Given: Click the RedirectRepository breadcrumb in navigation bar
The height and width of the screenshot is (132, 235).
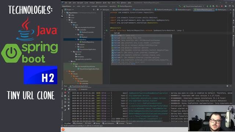Looking at the screenshot, I should point(125,6).
